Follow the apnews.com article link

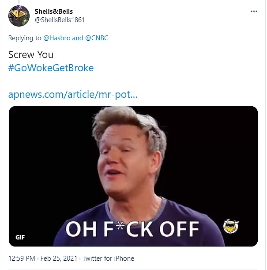coord(73,95)
